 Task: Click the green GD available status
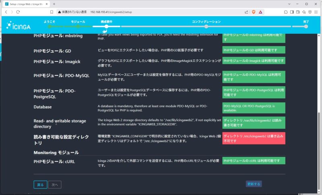click(x=254, y=50)
